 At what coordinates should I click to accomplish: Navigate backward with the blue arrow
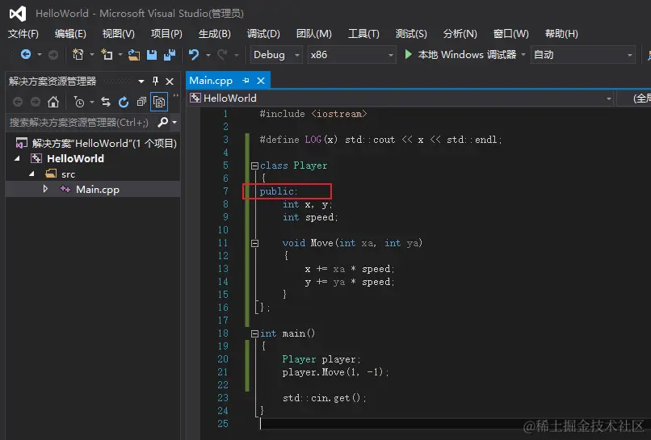pyautogui.click(x=26, y=54)
